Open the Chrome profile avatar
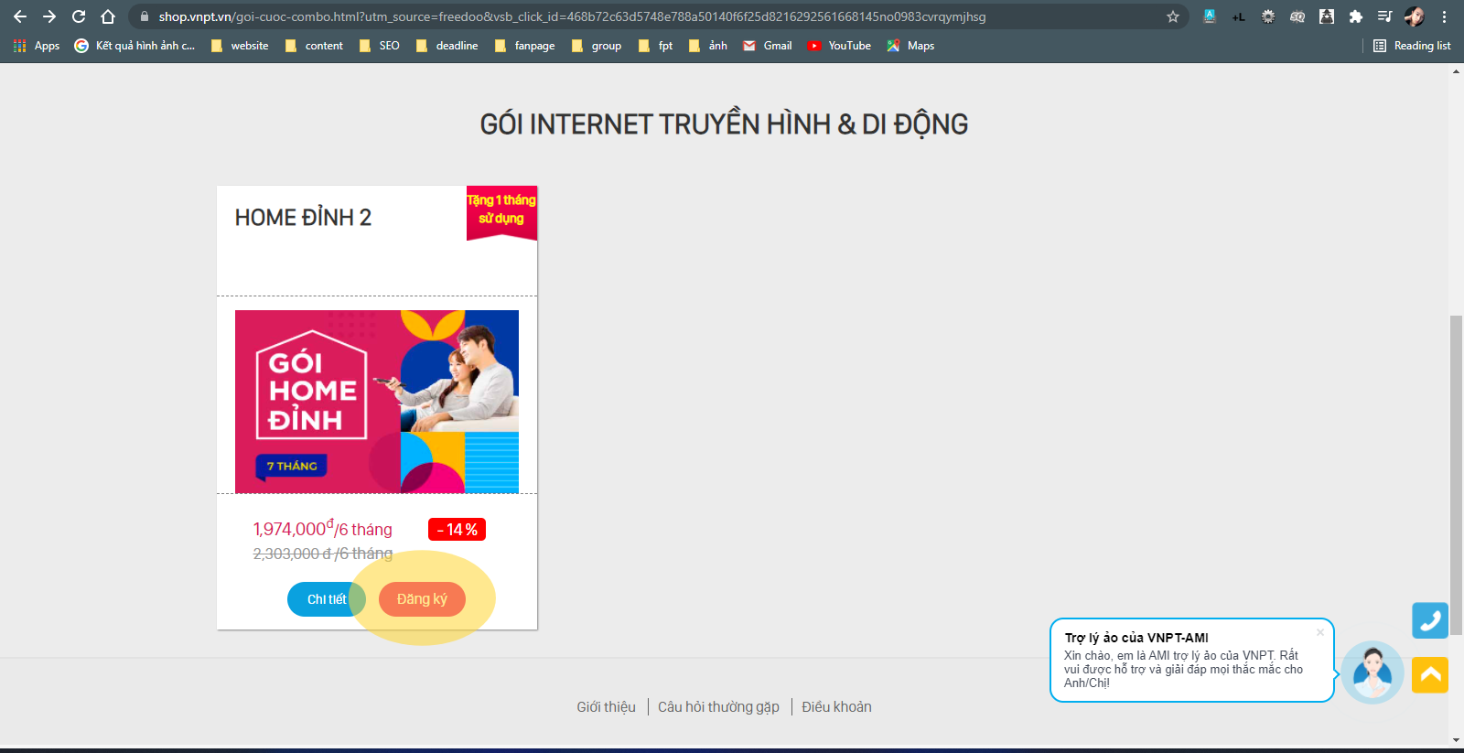Viewport: 1464px width, 753px height. 1415,16
